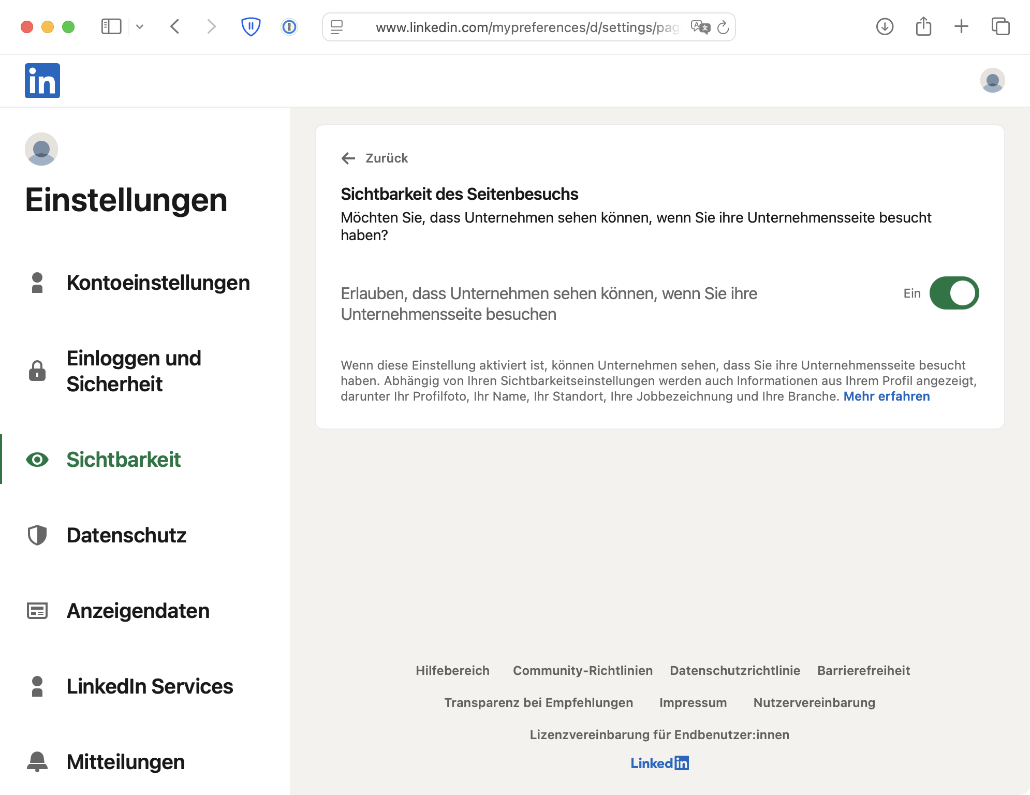
Task: Expand the sidebar options dropdown chevron
Action: click(x=140, y=26)
